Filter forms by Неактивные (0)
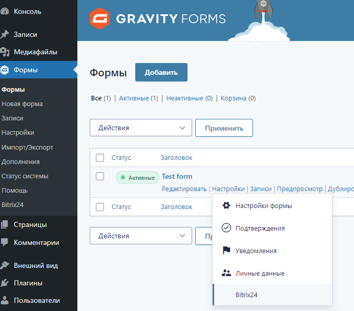354x311 pixels. coord(190,98)
